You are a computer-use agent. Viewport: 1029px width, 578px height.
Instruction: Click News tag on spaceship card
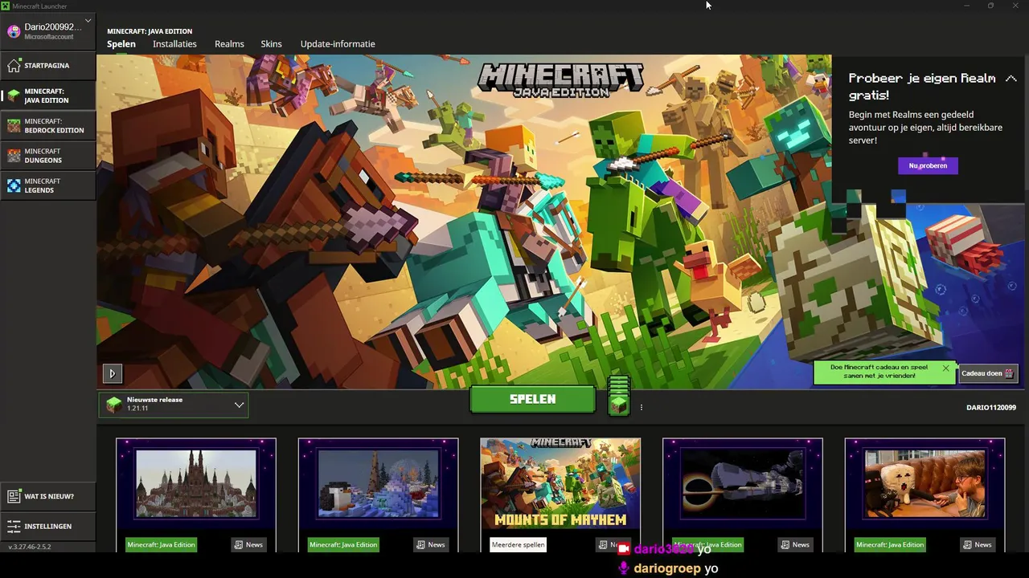coord(796,544)
